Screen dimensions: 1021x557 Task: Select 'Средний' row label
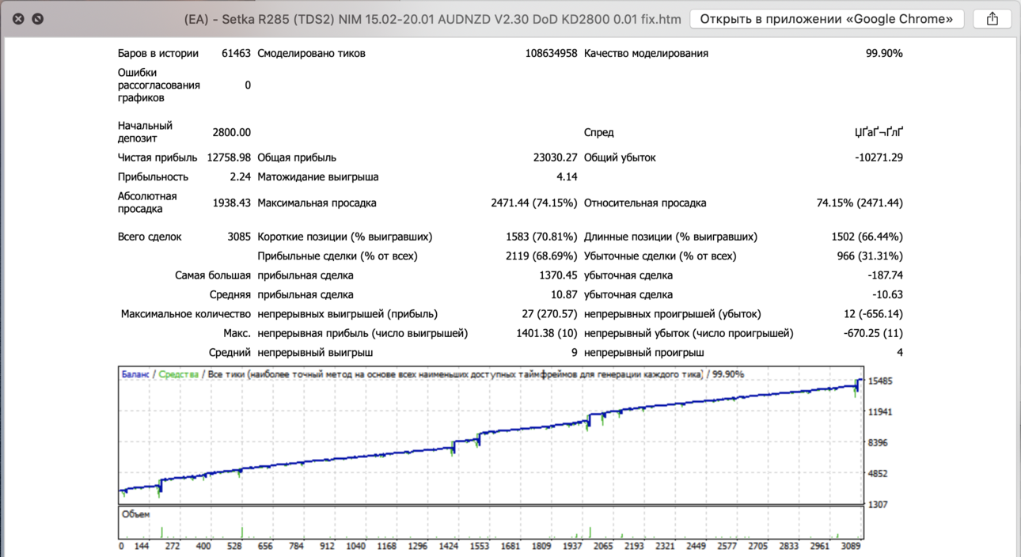click(x=230, y=353)
